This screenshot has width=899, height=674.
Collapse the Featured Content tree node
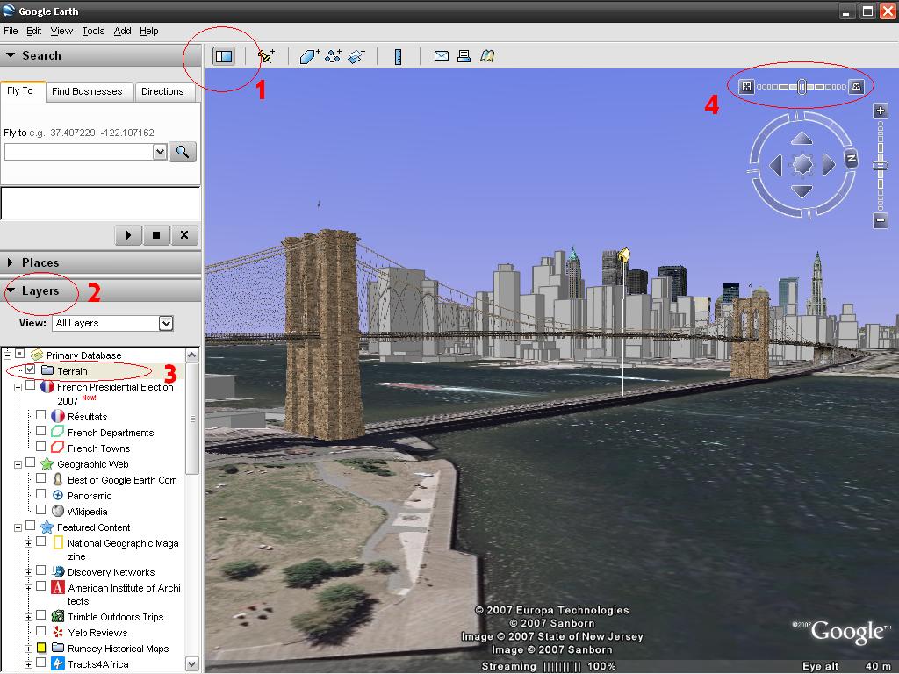18,527
